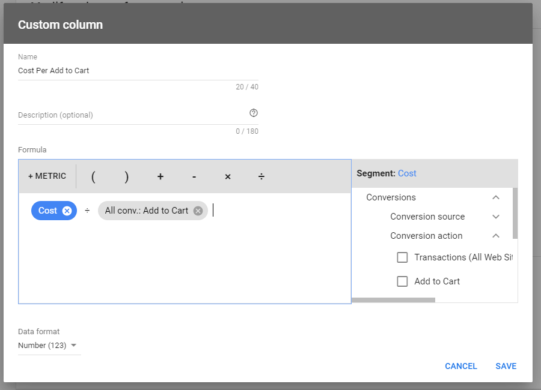This screenshot has height=390, width=541.
Task: Select the Cost metric chip
Action: coord(47,211)
